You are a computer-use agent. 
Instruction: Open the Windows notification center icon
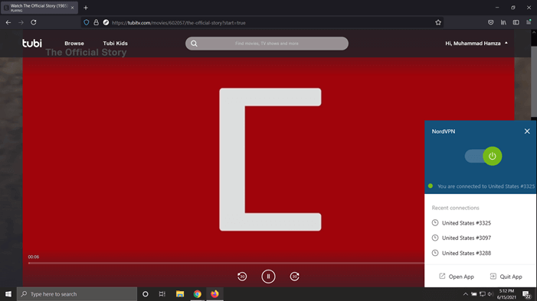point(526,294)
